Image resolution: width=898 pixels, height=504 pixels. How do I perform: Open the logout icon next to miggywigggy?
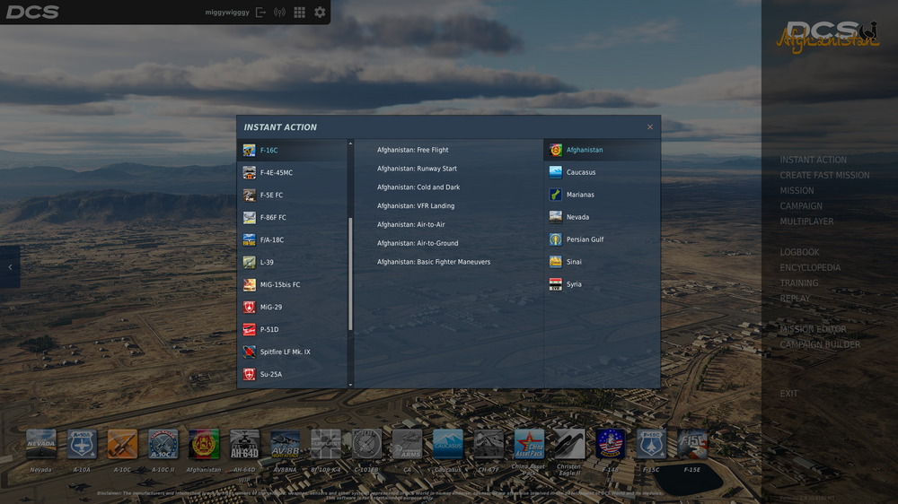click(x=260, y=12)
